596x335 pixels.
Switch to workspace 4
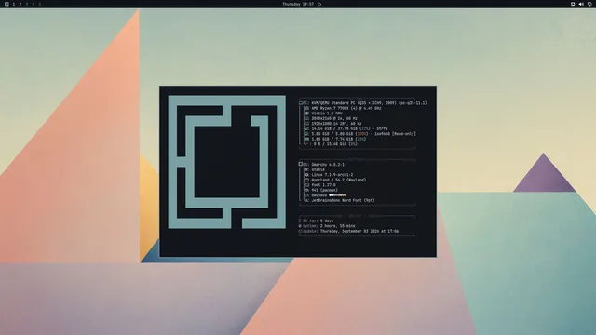tap(34, 4)
